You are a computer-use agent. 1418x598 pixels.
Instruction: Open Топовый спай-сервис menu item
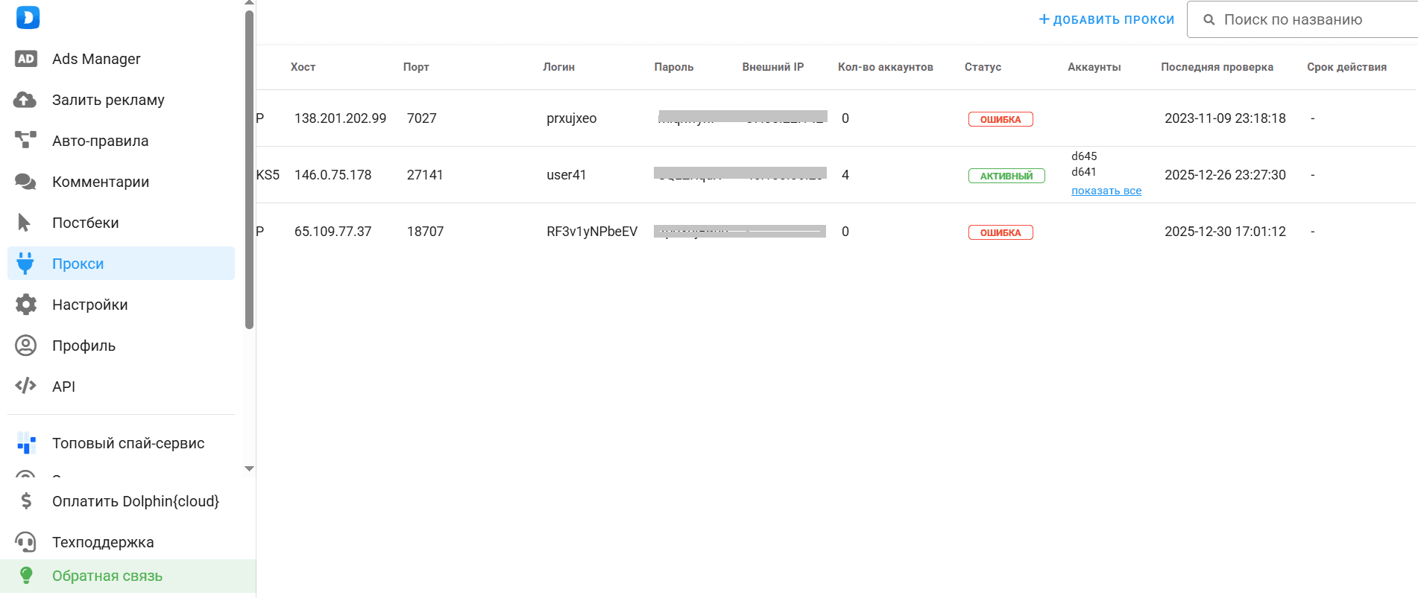127,443
